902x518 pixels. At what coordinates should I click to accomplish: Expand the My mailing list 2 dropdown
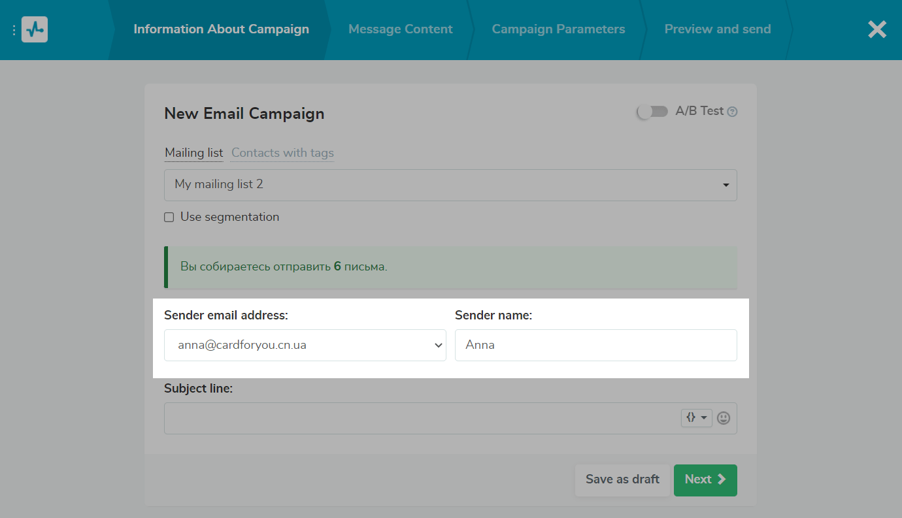[450, 185]
